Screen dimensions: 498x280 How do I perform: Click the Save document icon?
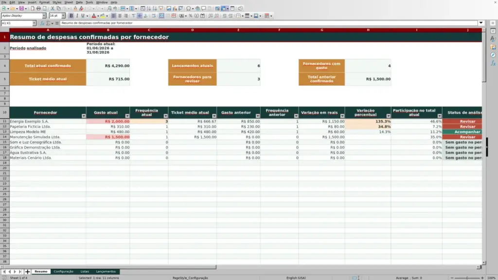tap(21, 9)
